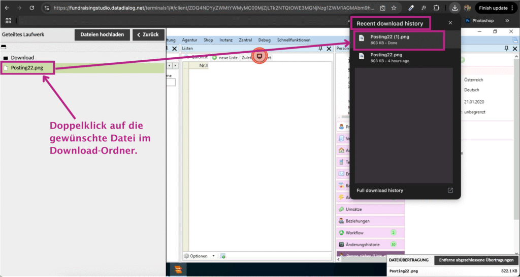Create a neue Liste
The height and width of the screenshot is (277, 520).
225,58
